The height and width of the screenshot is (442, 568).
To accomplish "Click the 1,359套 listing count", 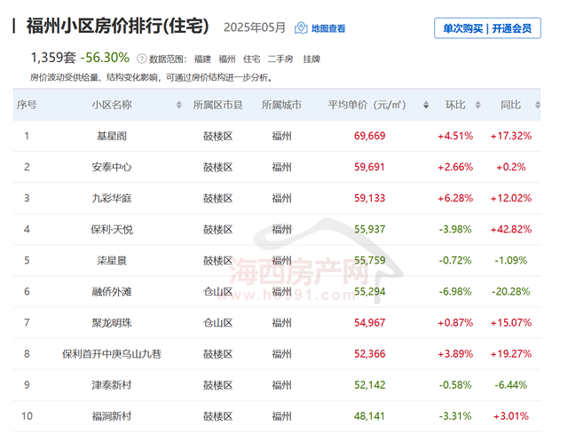I will [53, 58].
